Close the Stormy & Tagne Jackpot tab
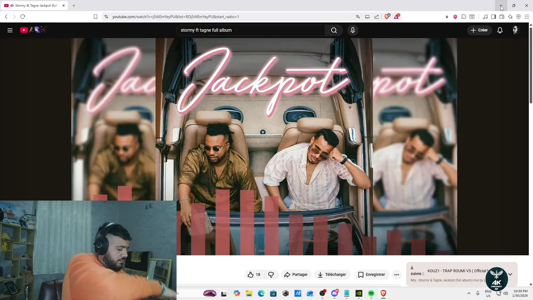The height and width of the screenshot is (300, 533). pyautogui.click(x=64, y=5)
